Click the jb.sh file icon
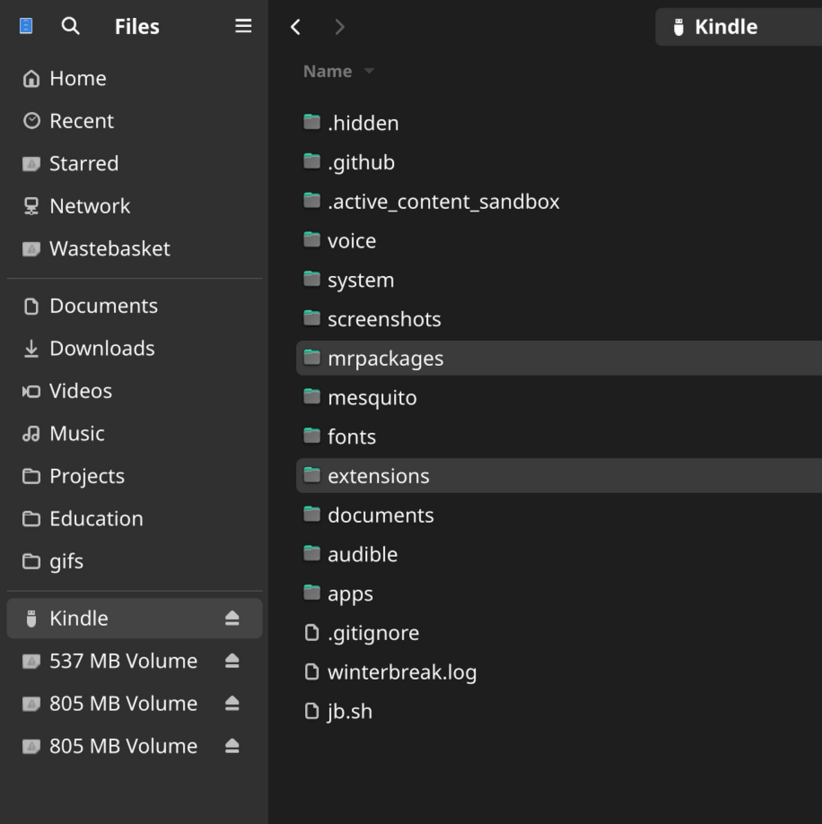 [x=311, y=711]
